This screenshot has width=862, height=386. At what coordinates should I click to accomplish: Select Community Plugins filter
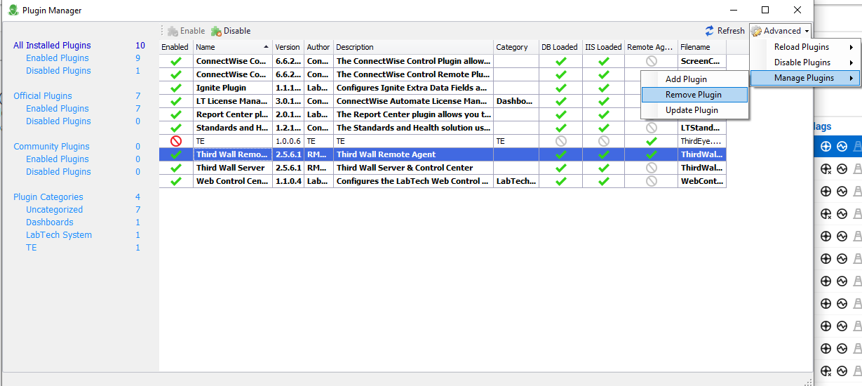click(51, 147)
